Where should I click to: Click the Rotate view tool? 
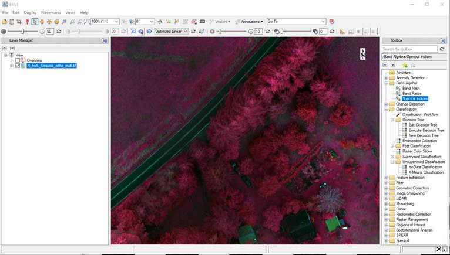[x=56, y=22]
